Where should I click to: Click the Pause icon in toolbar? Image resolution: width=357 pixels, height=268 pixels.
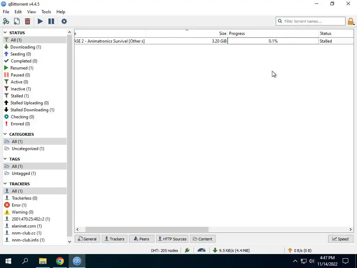click(51, 21)
